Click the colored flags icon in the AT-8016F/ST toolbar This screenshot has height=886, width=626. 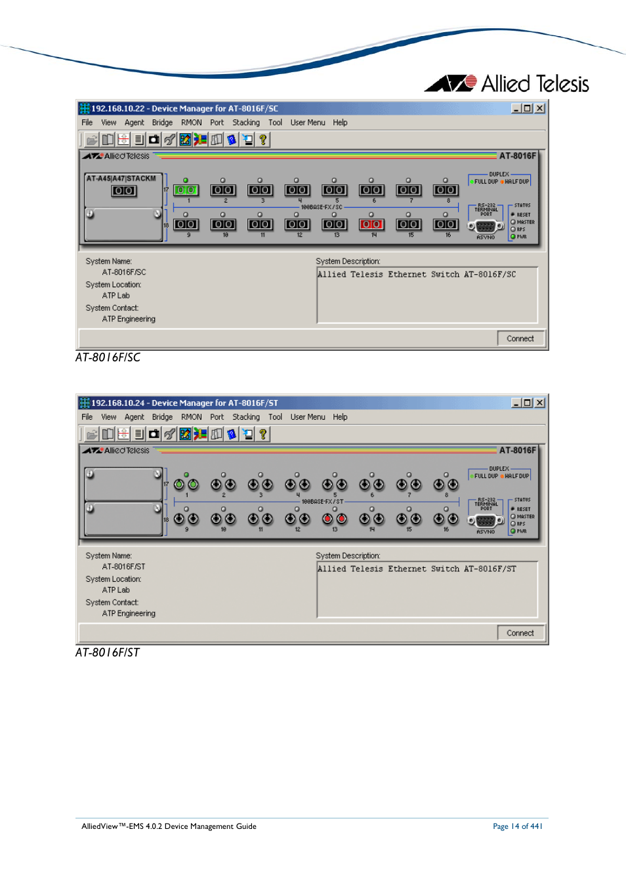tap(200, 434)
